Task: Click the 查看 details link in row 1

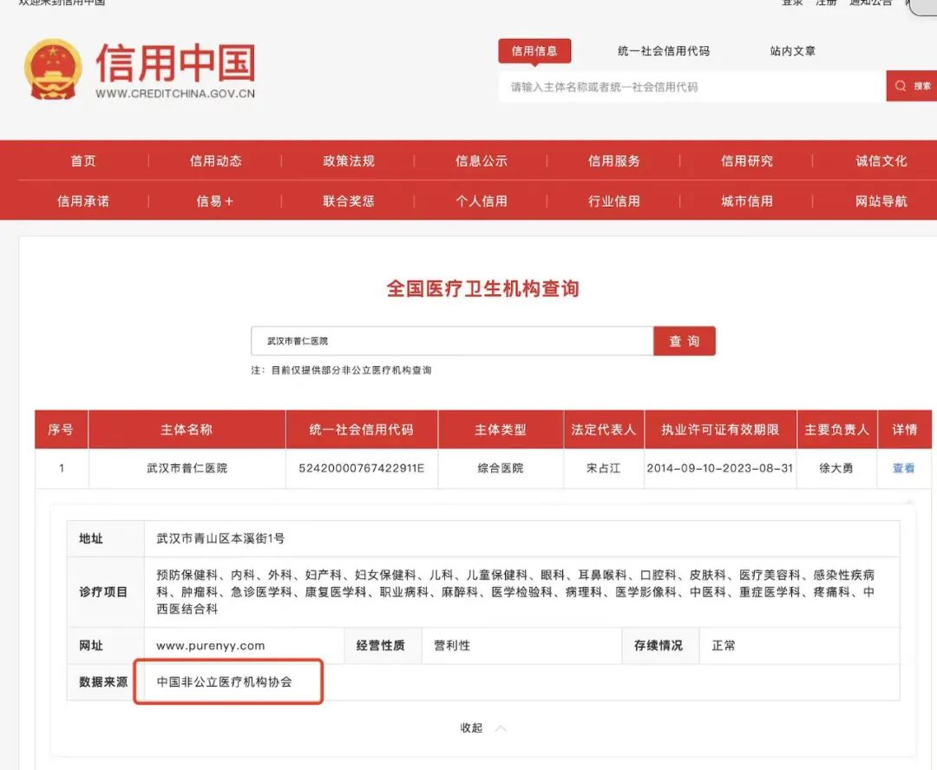Action: 903,468
